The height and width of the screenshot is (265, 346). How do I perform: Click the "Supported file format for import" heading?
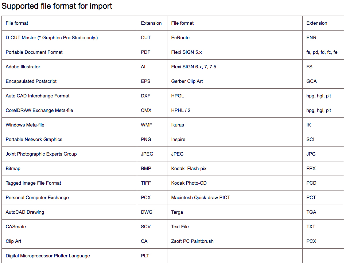tap(57, 6)
